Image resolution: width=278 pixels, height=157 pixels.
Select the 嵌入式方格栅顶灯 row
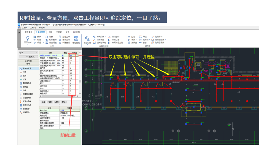click(59, 71)
